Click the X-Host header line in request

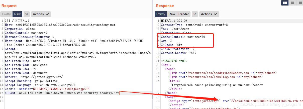click(x=62, y=93)
